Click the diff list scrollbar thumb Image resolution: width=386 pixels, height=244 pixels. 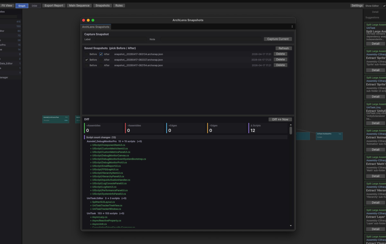click(x=291, y=130)
